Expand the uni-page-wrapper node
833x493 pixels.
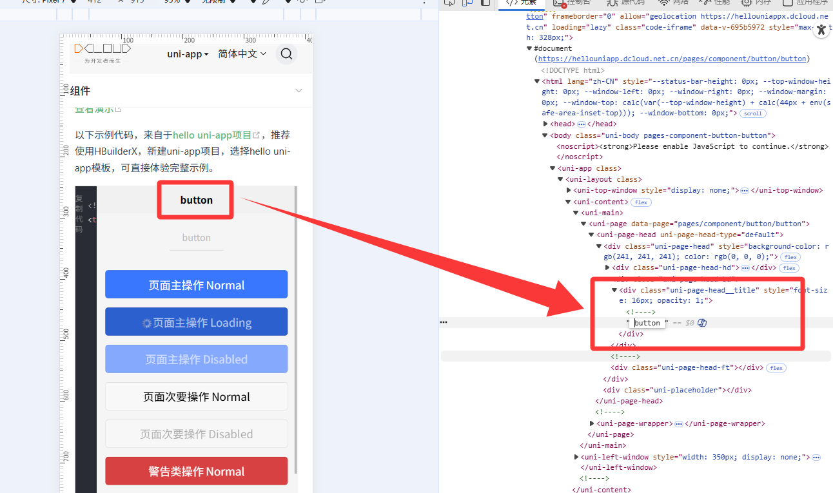pos(592,423)
